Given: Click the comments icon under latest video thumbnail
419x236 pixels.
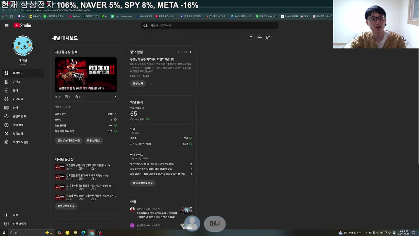Looking at the screenshot, I should [x=66, y=97].
